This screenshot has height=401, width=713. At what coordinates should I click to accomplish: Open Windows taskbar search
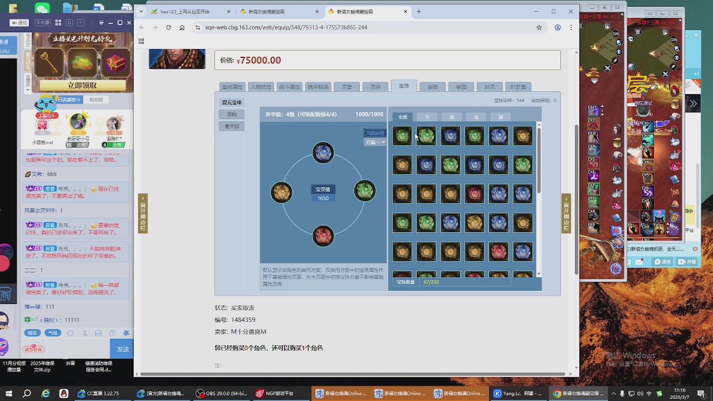pos(27,394)
